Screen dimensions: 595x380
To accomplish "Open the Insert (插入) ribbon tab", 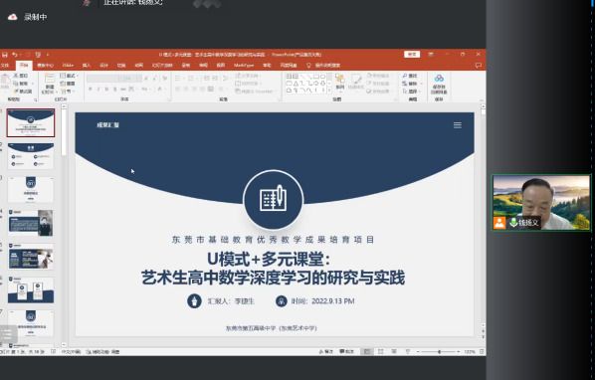I will [x=87, y=66].
